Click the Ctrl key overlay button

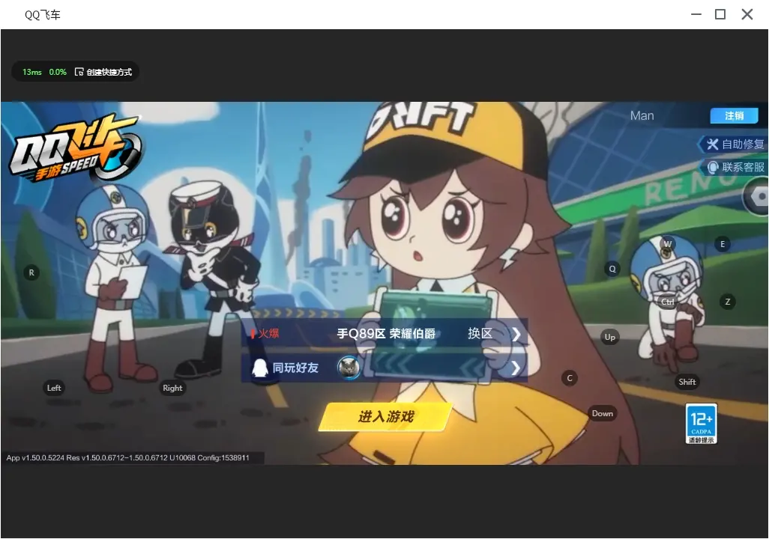coord(668,302)
